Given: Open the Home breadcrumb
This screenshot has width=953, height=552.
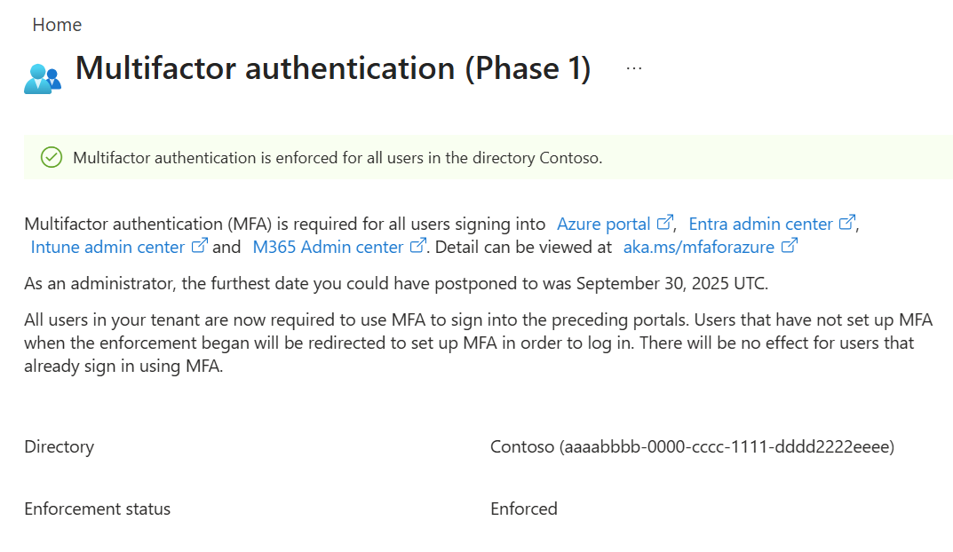Looking at the screenshot, I should tap(57, 24).
